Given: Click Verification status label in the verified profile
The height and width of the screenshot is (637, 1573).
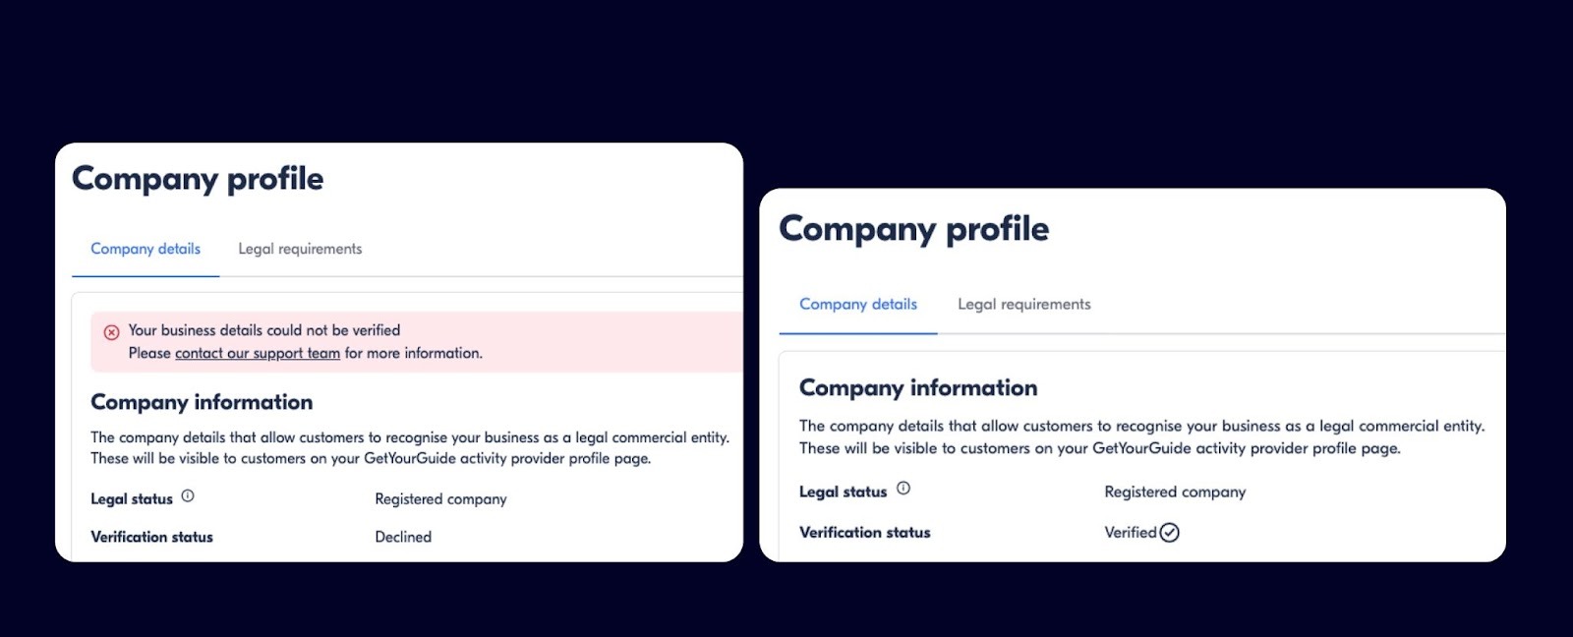Looking at the screenshot, I should 865,533.
